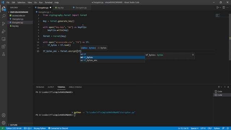231x130 pixels.
Task: Open the Accounts menu icon
Action: (x=4, y=115)
